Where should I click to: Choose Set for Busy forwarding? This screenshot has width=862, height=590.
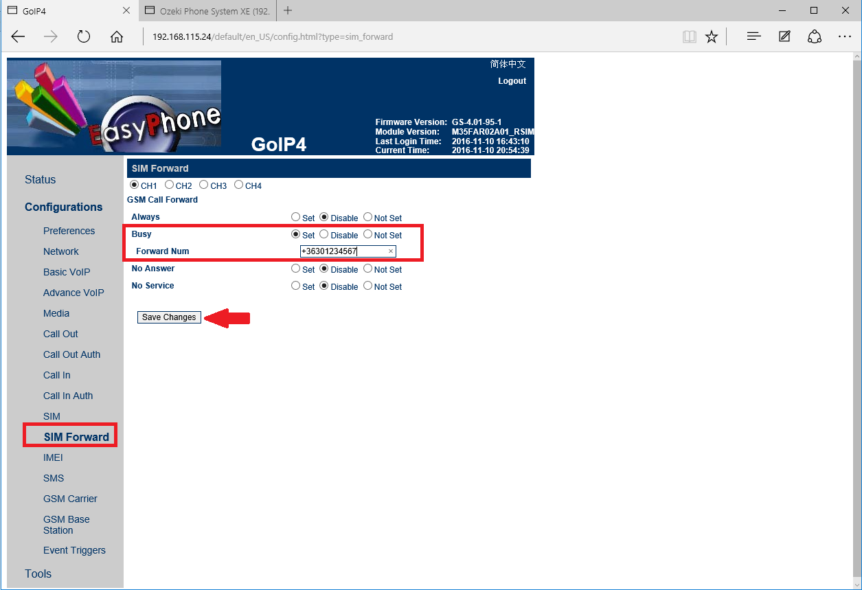[296, 234]
